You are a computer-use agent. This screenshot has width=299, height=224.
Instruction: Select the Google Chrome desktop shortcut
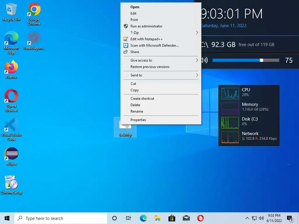tap(34, 14)
